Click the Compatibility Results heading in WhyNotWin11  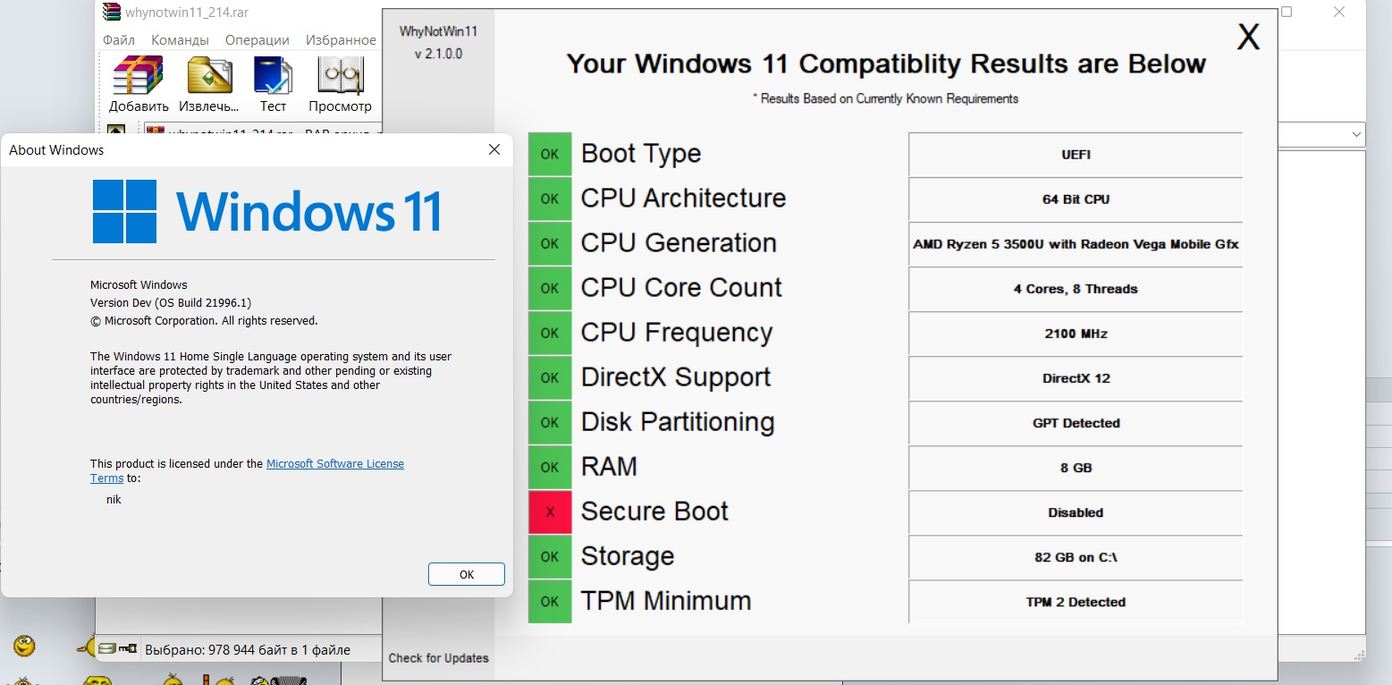(886, 64)
